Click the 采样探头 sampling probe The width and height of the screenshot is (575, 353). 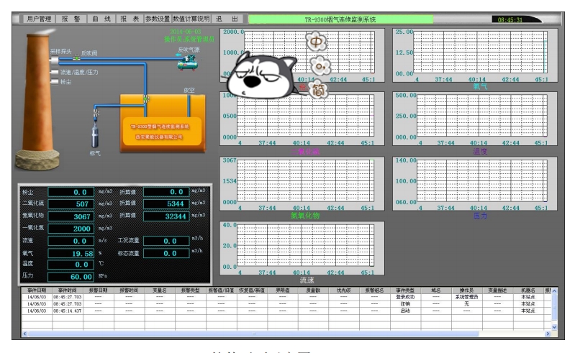(x=54, y=58)
